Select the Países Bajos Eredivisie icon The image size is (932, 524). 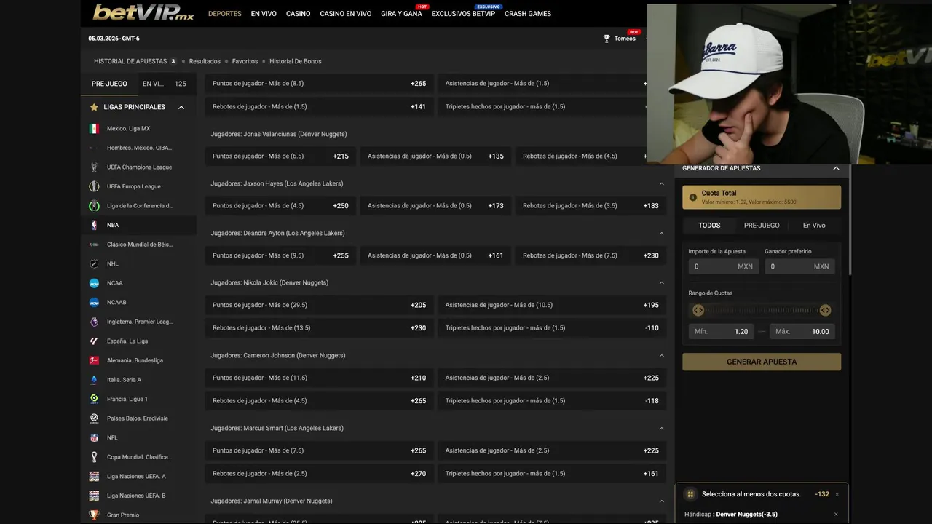click(94, 418)
